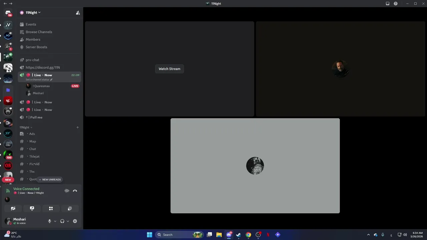
Task: Open Netflix from the taskbar
Action: (x=268, y=235)
